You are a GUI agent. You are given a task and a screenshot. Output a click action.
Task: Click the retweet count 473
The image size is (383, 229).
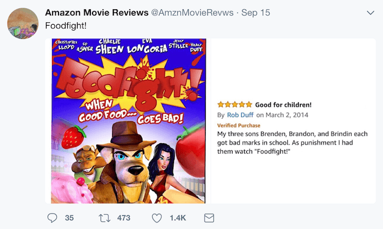click(x=124, y=218)
